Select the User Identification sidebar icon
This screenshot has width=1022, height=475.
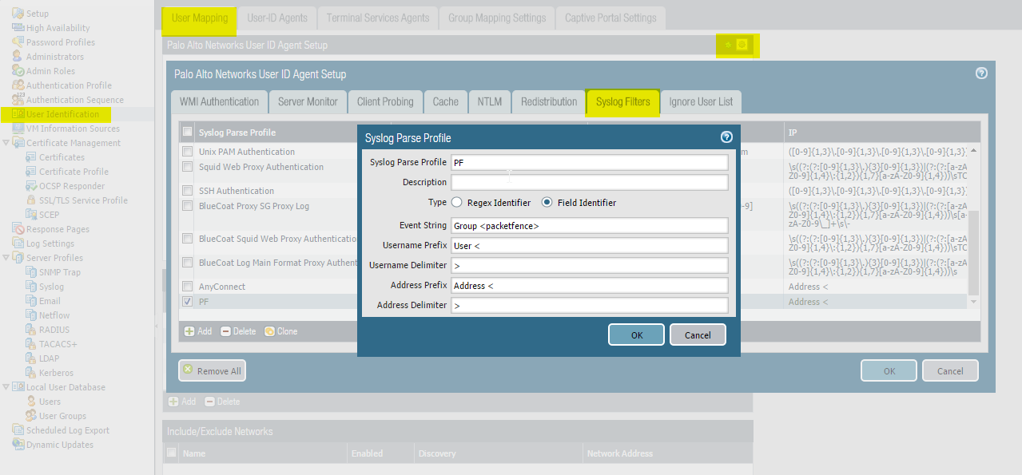click(18, 113)
